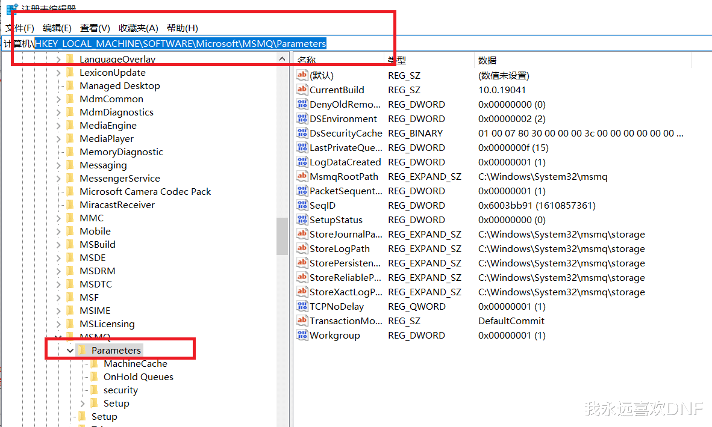Open the 收藏夹(A) menu
This screenshot has width=712, height=427.
click(139, 28)
